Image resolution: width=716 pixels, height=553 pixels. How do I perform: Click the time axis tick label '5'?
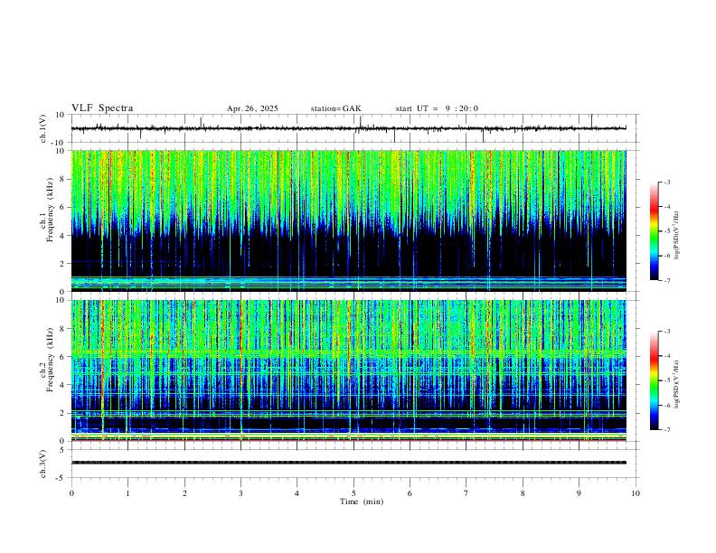[353, 493]
